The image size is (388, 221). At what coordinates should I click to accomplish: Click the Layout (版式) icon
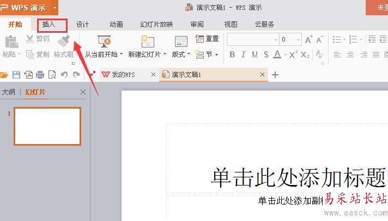[181, 41]
